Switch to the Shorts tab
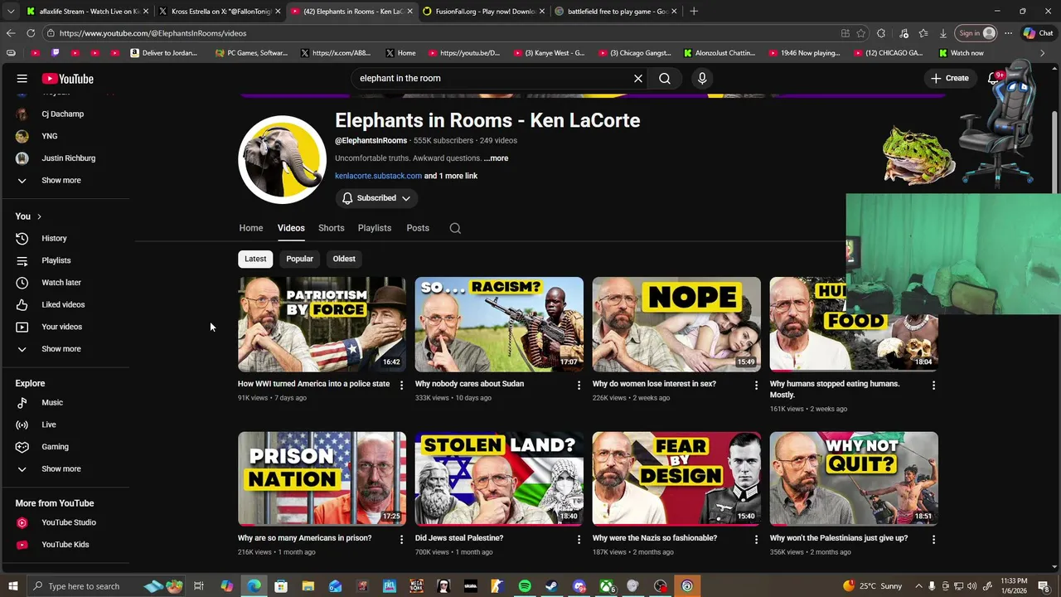The height and width of the screenshot is (597, 1061). (331, 228)
